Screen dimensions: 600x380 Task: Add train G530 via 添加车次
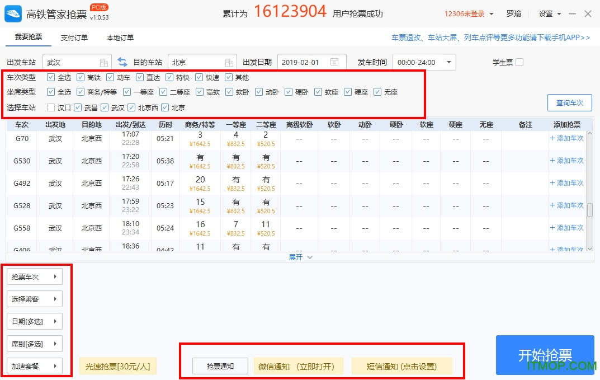566,161
